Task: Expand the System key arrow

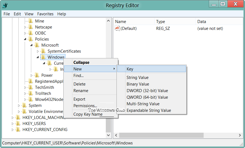Action: pyautogui.click(x=19, y=106)
